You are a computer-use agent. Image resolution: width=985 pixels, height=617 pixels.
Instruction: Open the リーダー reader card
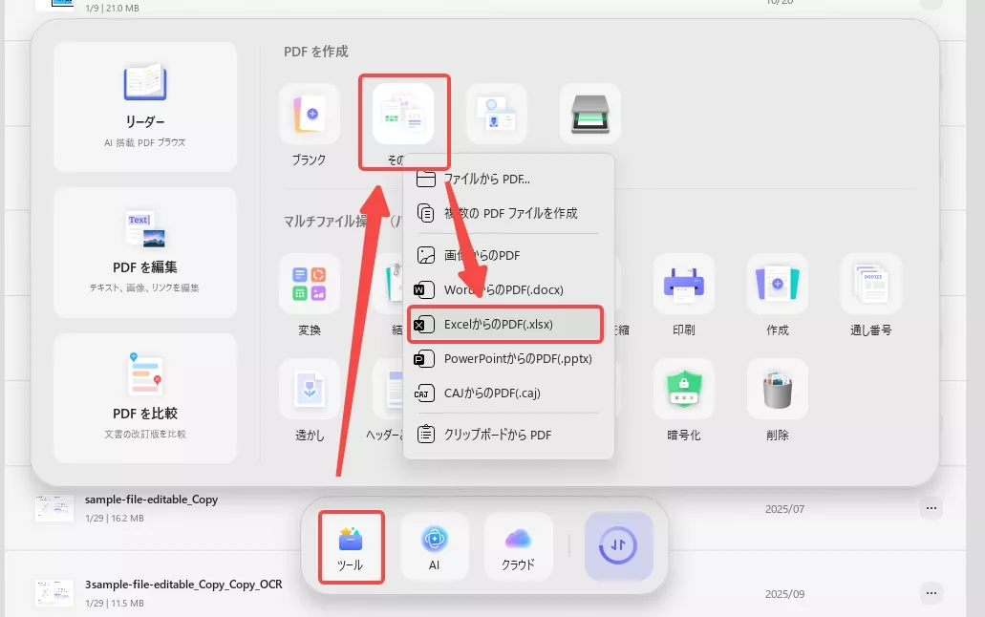(x=145, y=107)
